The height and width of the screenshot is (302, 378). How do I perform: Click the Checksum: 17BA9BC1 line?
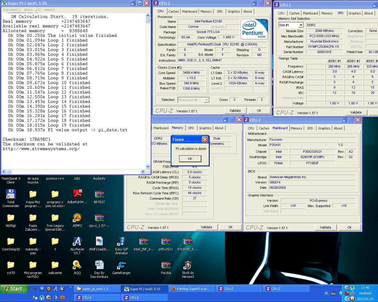tap(27, 139)
